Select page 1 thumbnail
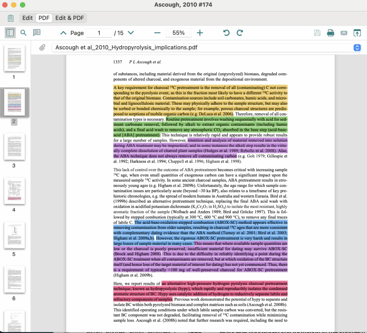 tap(14, 58)
